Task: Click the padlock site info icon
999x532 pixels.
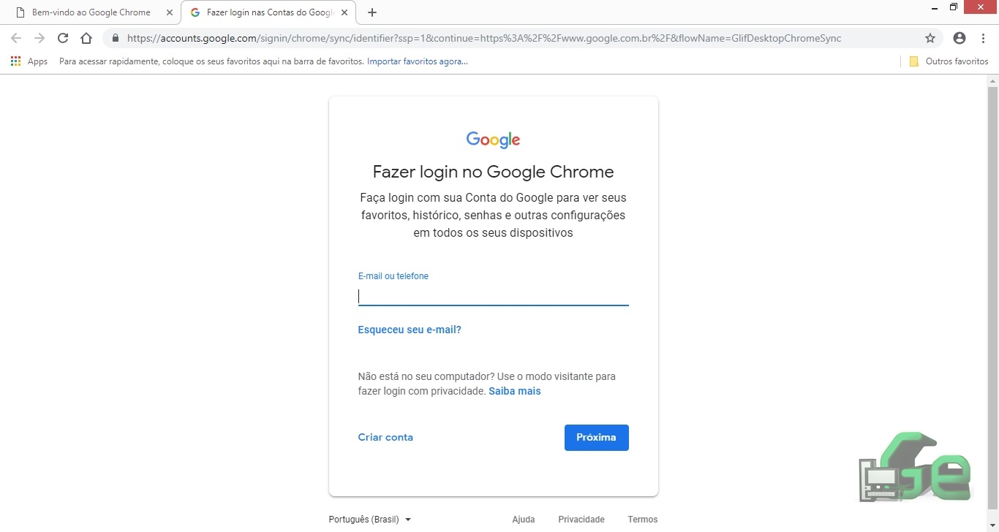Action: tap(115, 38)
